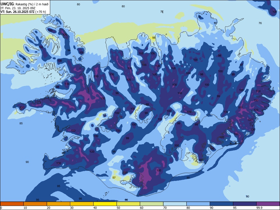Click the 95–99.9 indigo legend swatch
The height and width of the screenshot is (210, 280).
tap(245, 204)
